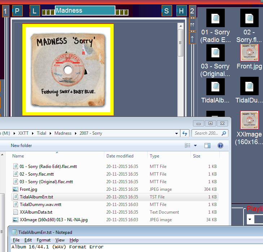Click the Notepad text area
This screenshot has width=263, height=252.
click(137, 248)
